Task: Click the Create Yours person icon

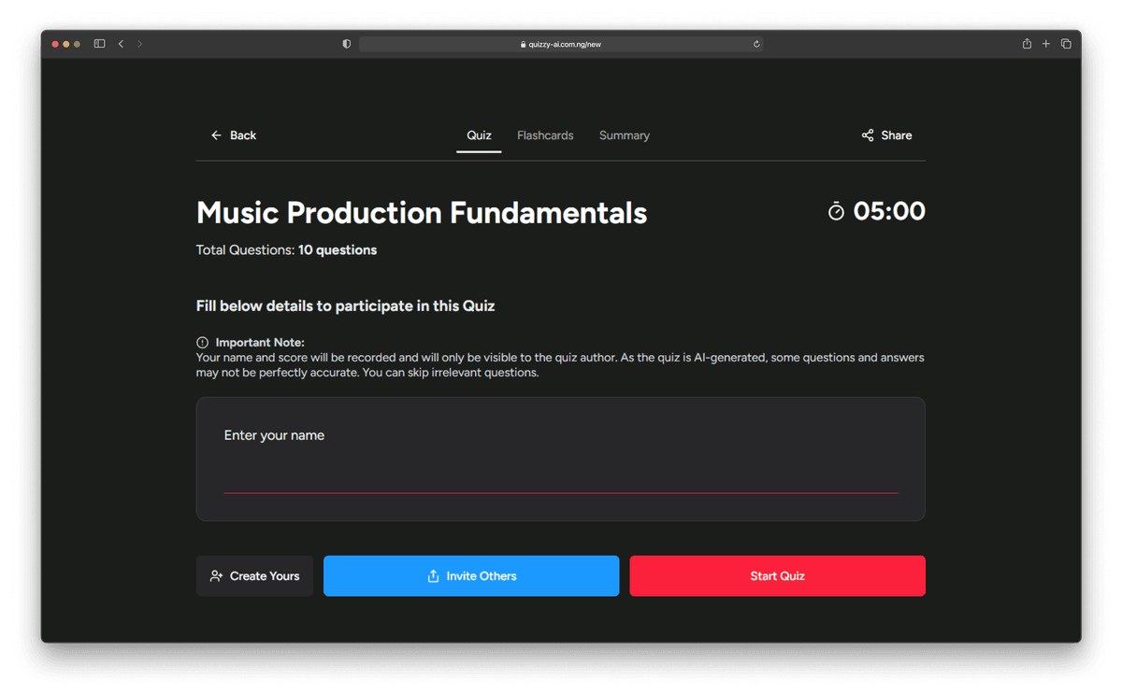Action: pyautogui.click(x=217, y=576)
